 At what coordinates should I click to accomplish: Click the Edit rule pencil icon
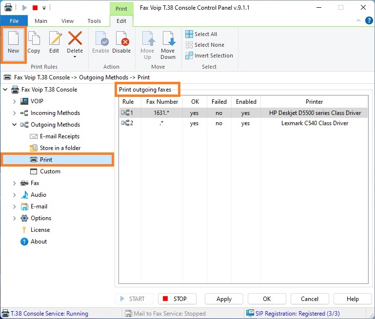[55, 38]
